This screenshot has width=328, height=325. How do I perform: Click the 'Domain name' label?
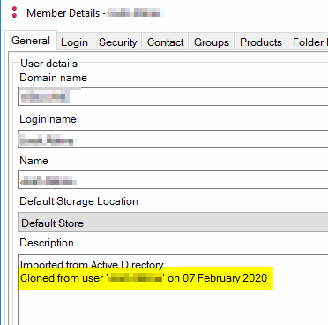[x=53, y=78]
